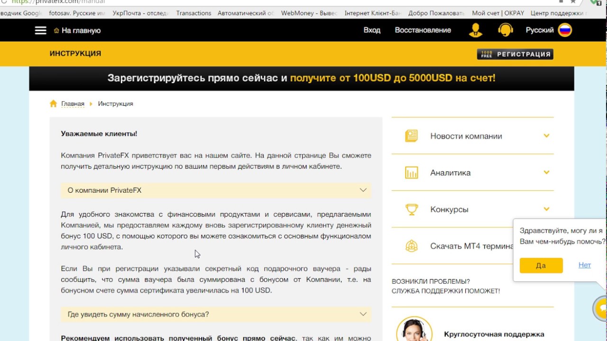Click the РЕГИСТРАЦИЯ button

(515, 54)
